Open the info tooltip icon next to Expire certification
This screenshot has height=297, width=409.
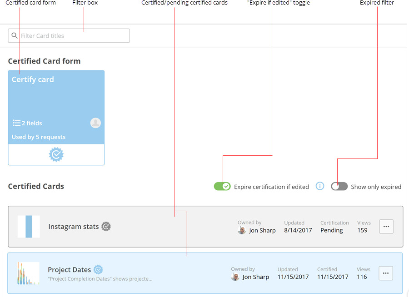(319, 186)
